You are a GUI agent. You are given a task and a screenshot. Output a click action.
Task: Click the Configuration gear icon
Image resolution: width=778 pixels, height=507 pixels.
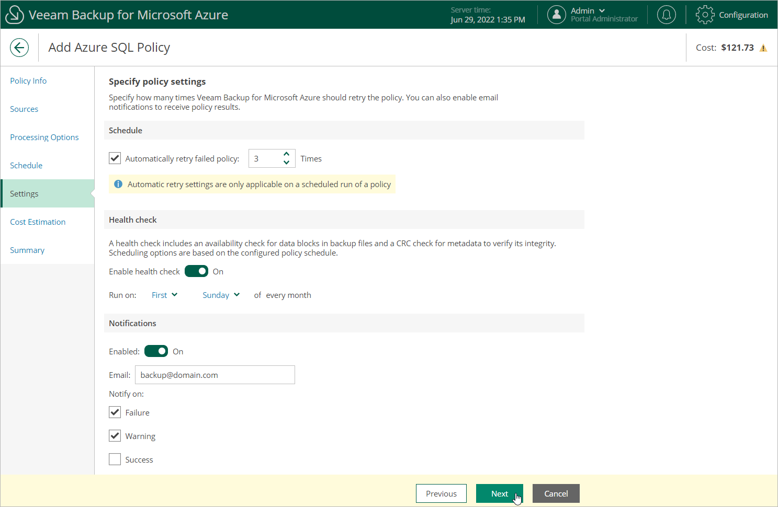[705, 15]
